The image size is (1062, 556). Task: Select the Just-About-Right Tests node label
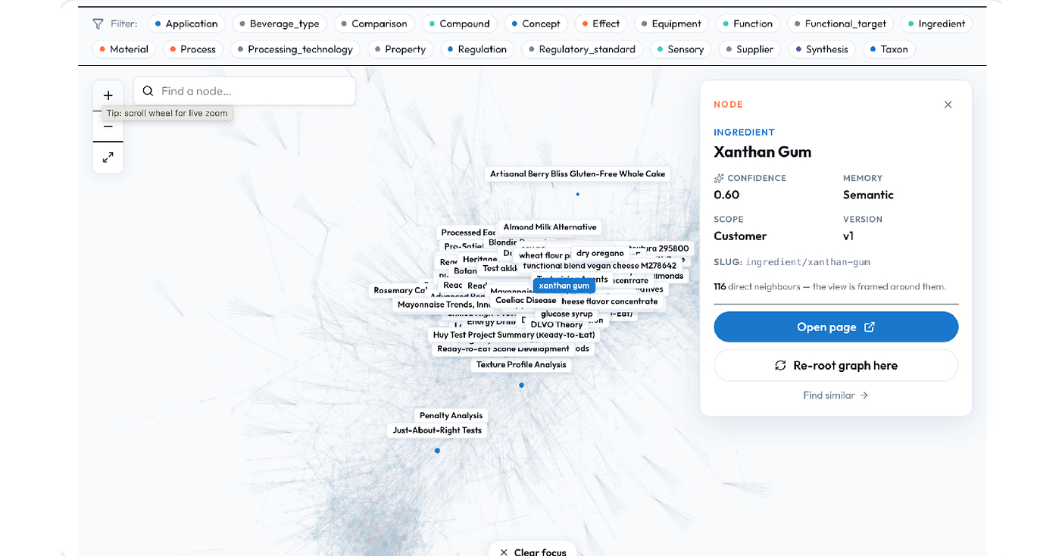tap(437, 430)
